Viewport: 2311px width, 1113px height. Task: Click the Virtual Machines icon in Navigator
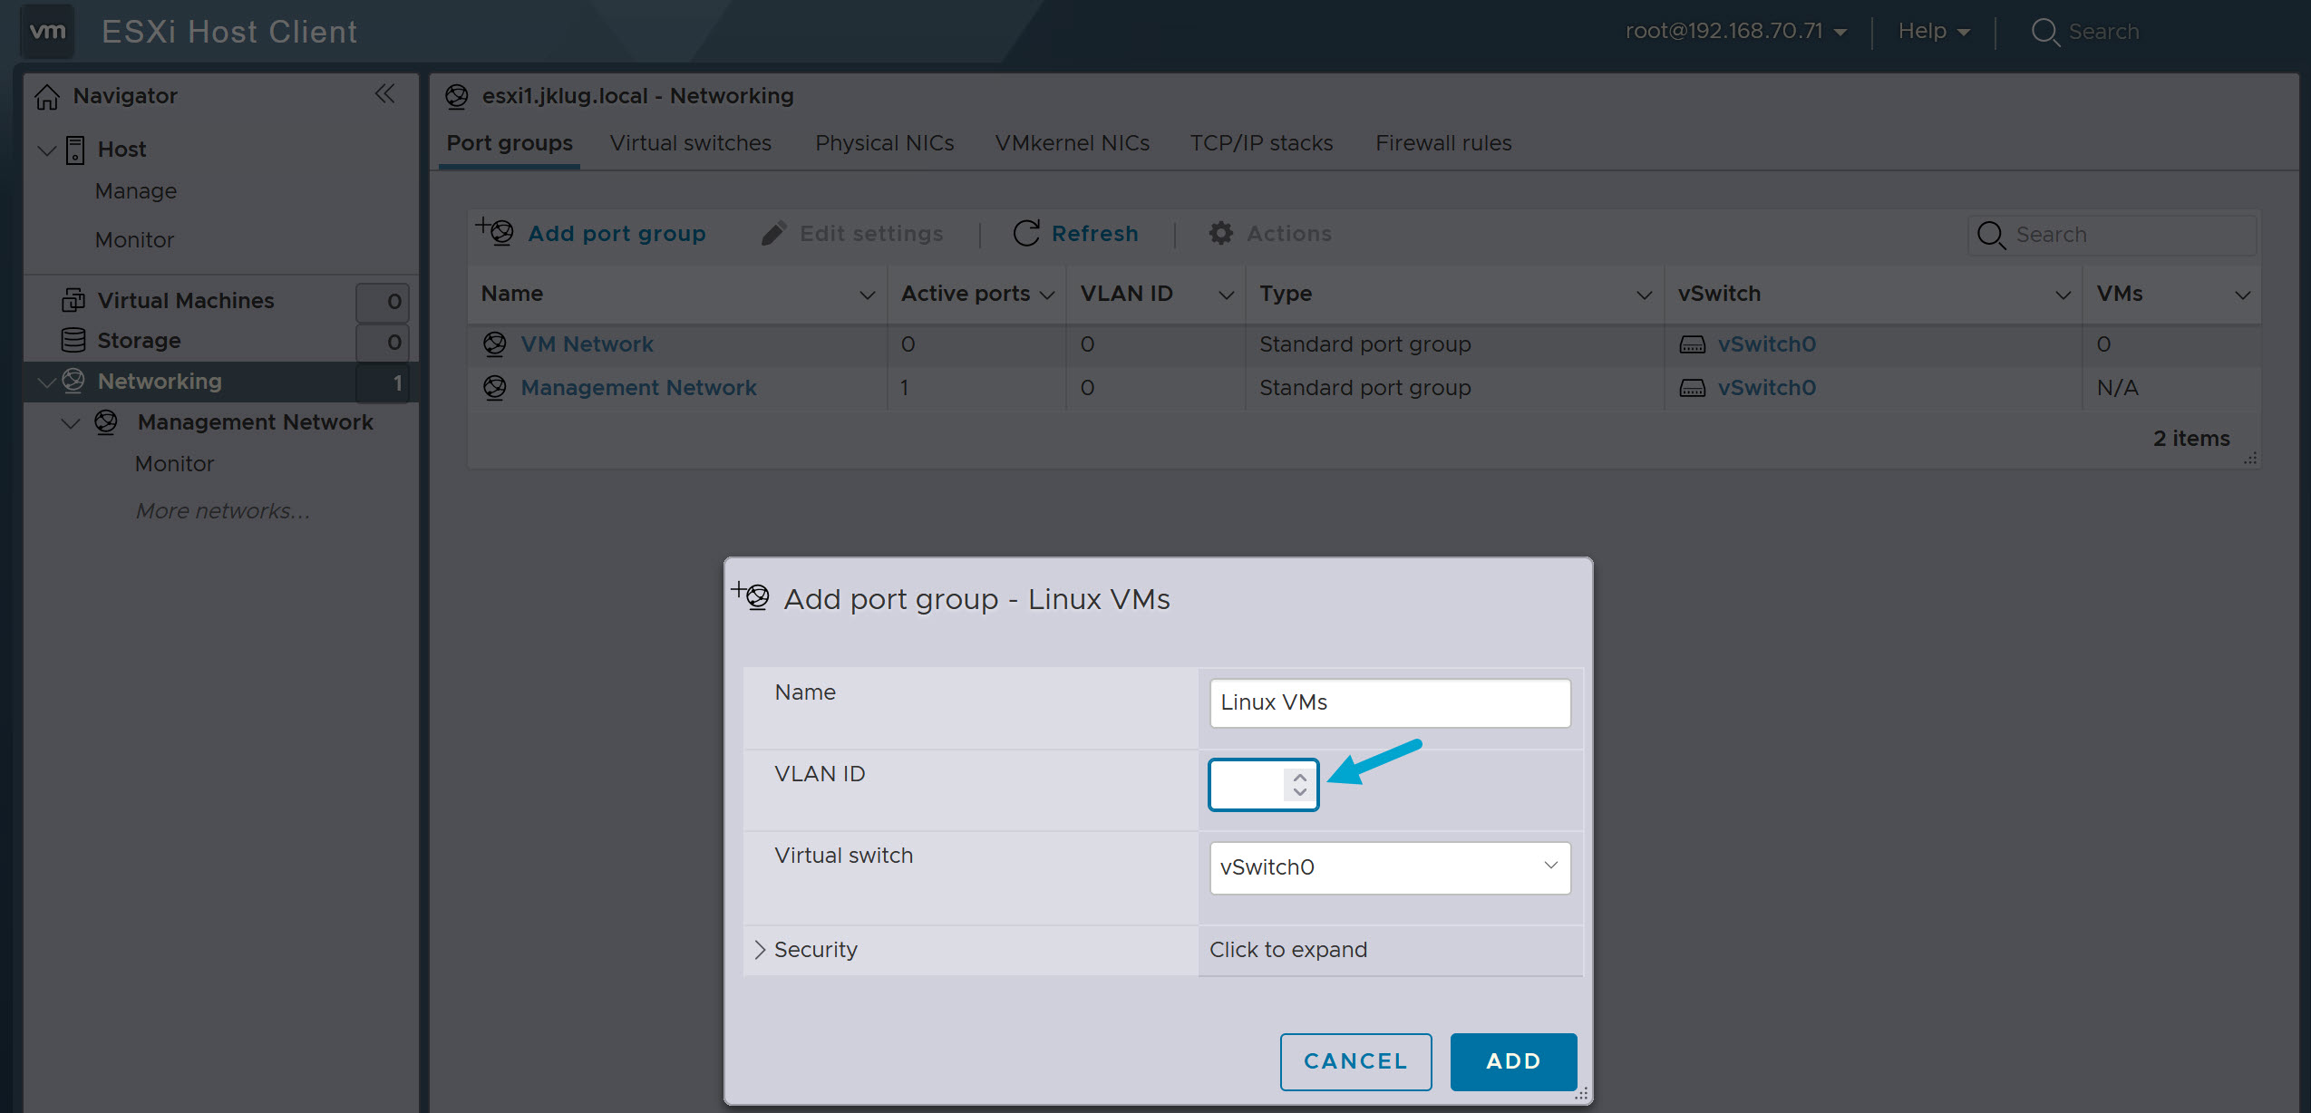click(72, 300)
